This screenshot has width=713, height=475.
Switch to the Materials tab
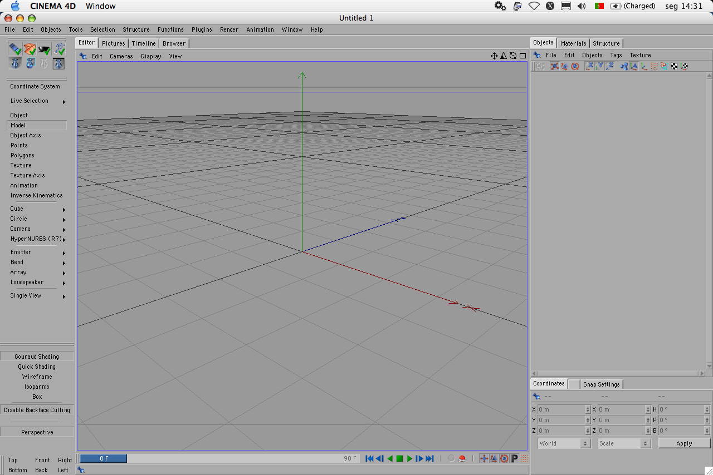573,43
